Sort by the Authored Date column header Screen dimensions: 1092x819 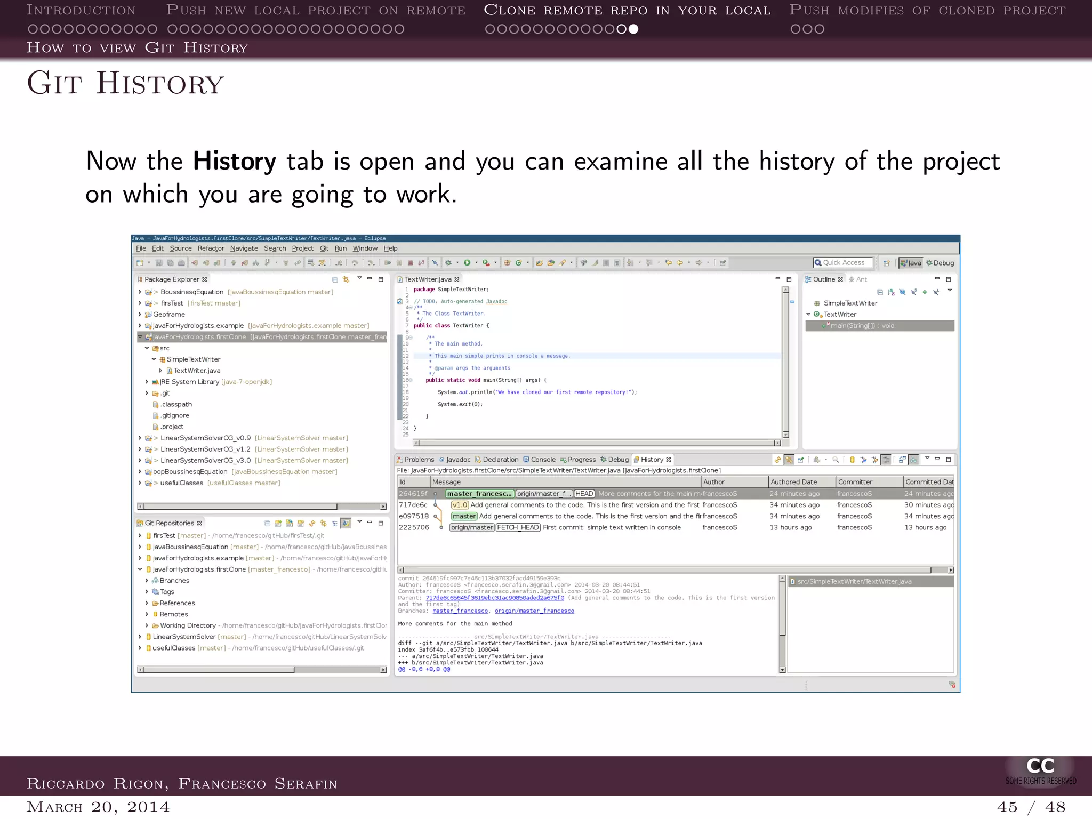tap(801, 482)
